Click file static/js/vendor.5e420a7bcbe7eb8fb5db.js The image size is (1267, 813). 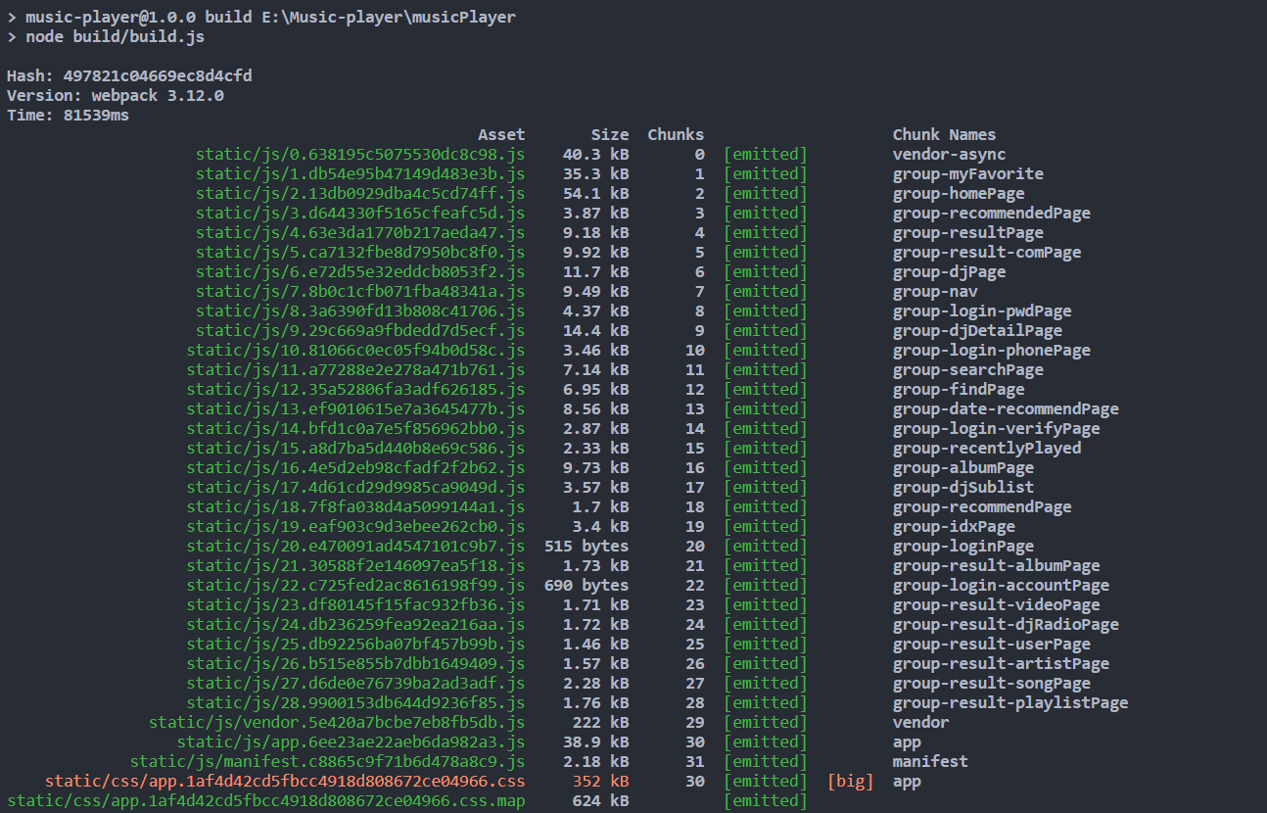[x=337, y=723]
